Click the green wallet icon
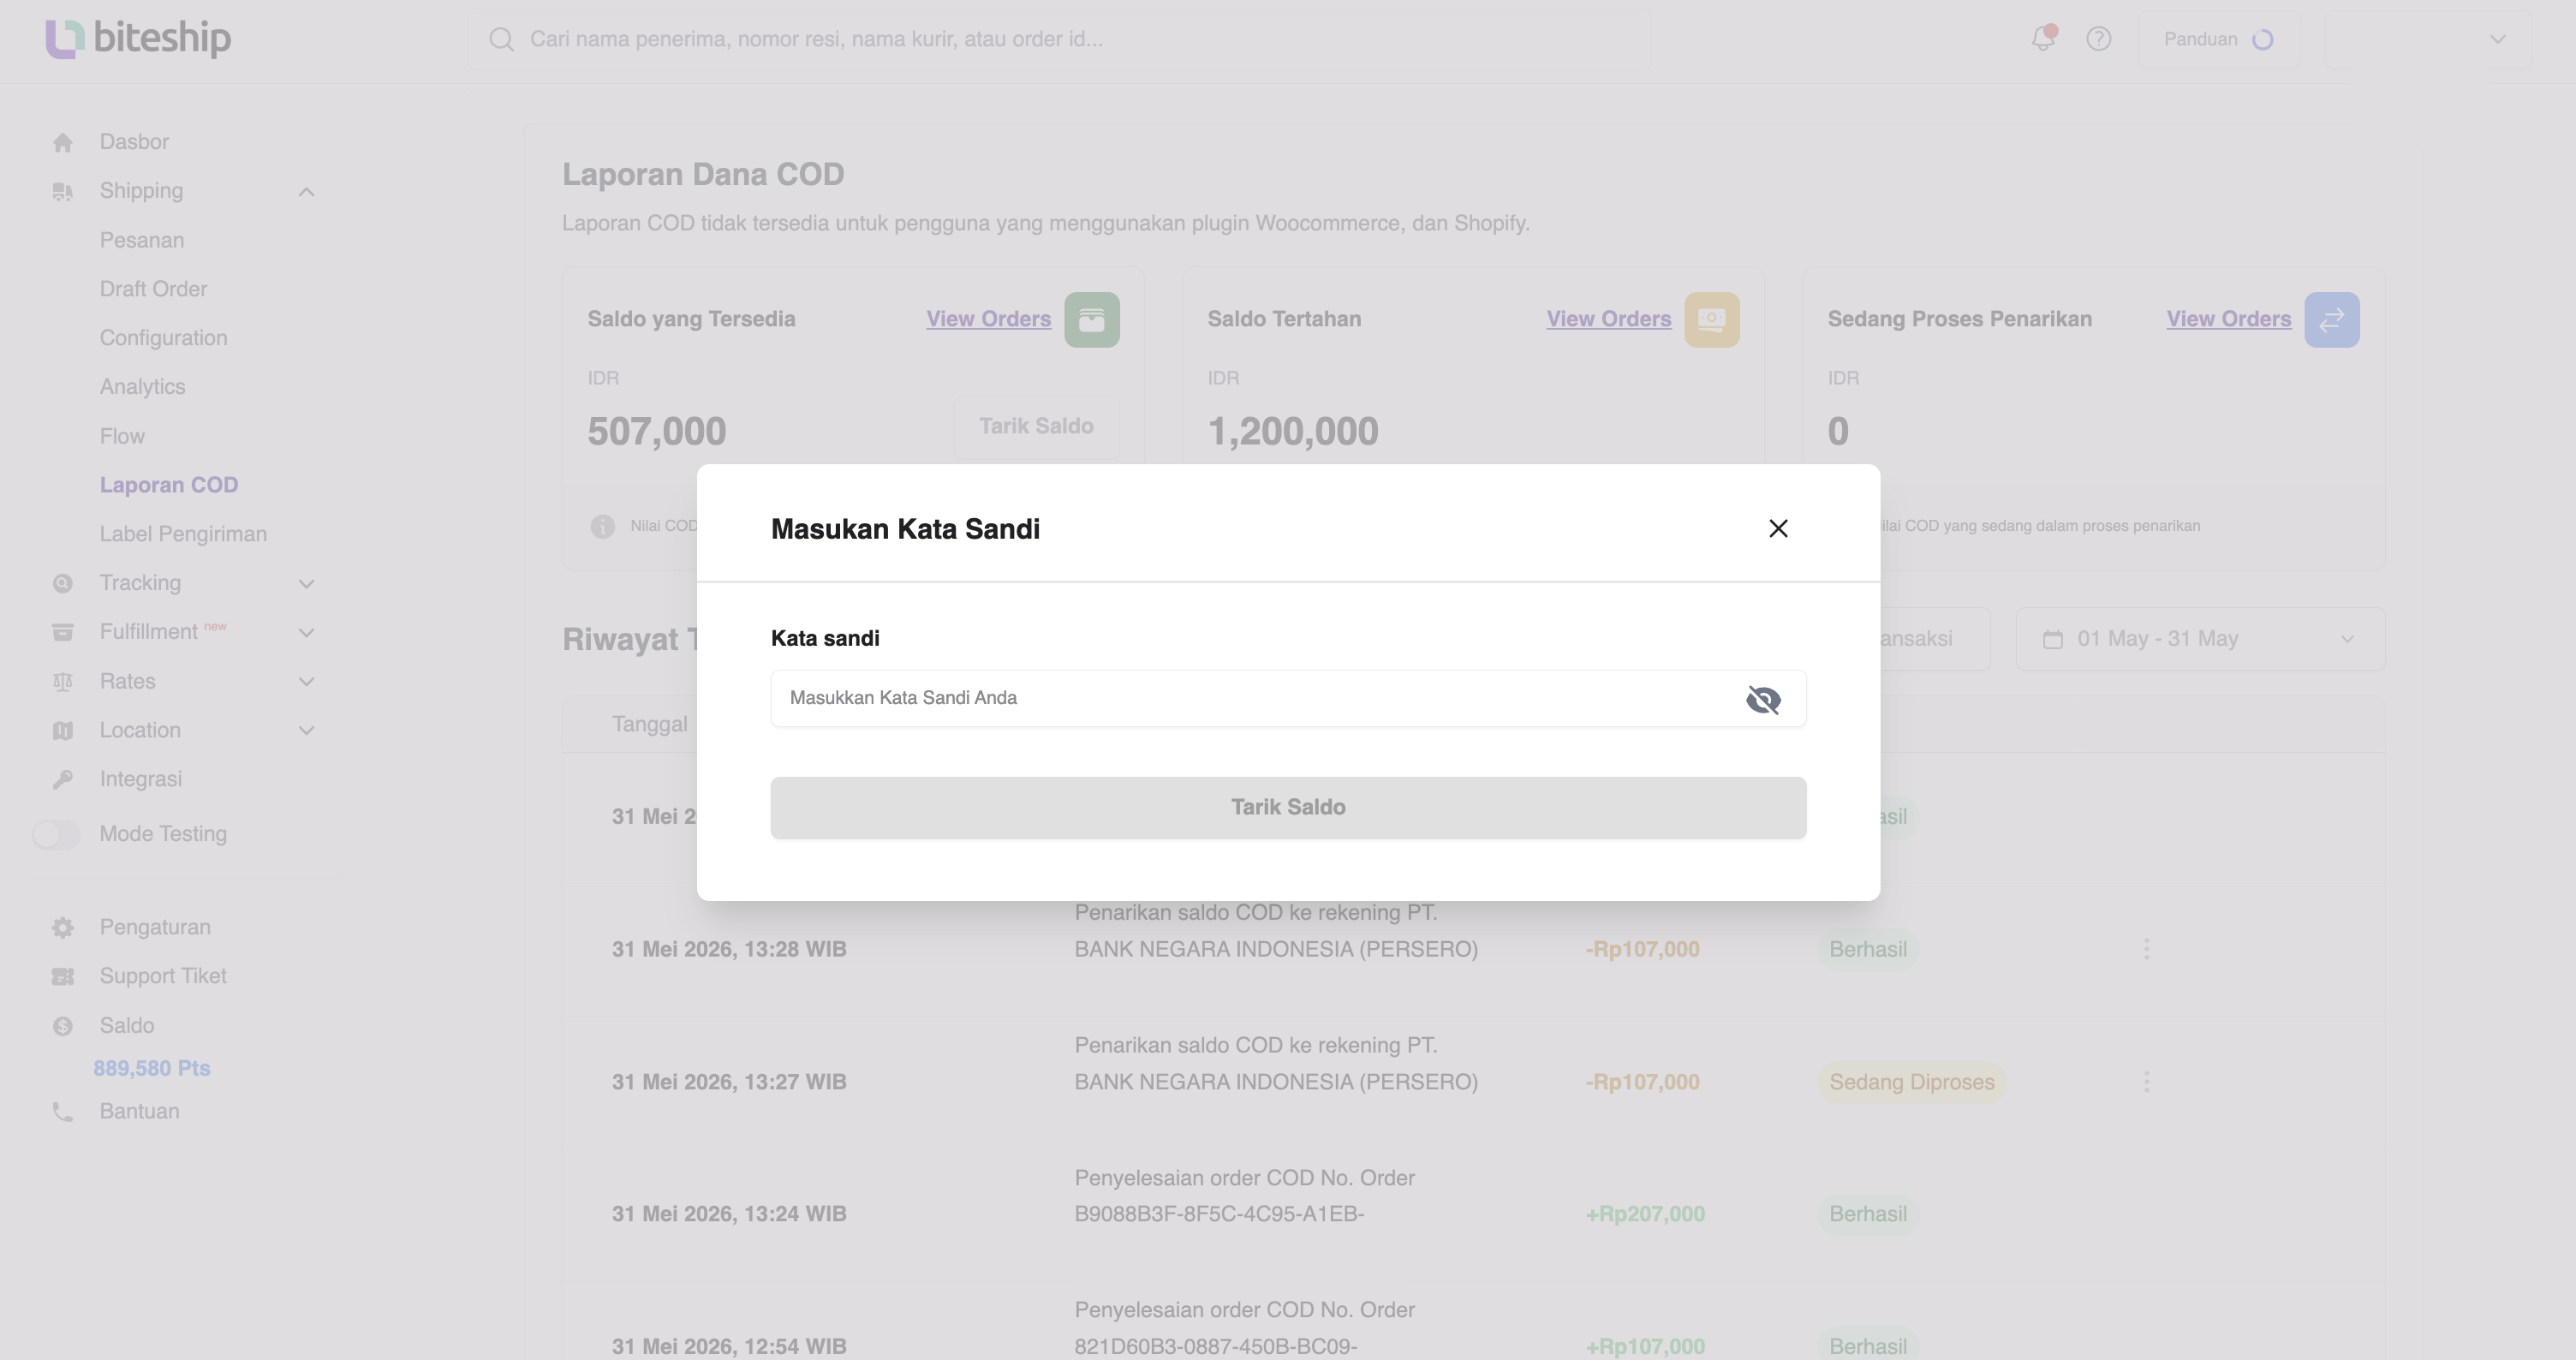The height and width of the screenshot is (1360, 2576). coord(1091,319)
